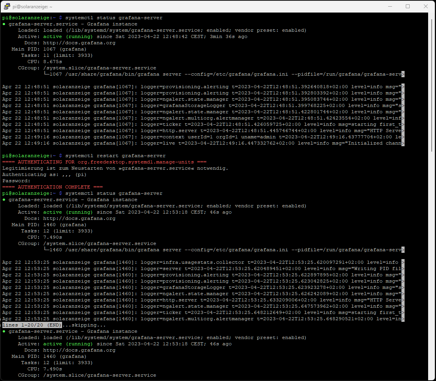Click the highlighted "lines 1-20/20 (END)" pager status
This screenshot has height=381, width=436.
point(32,325)
